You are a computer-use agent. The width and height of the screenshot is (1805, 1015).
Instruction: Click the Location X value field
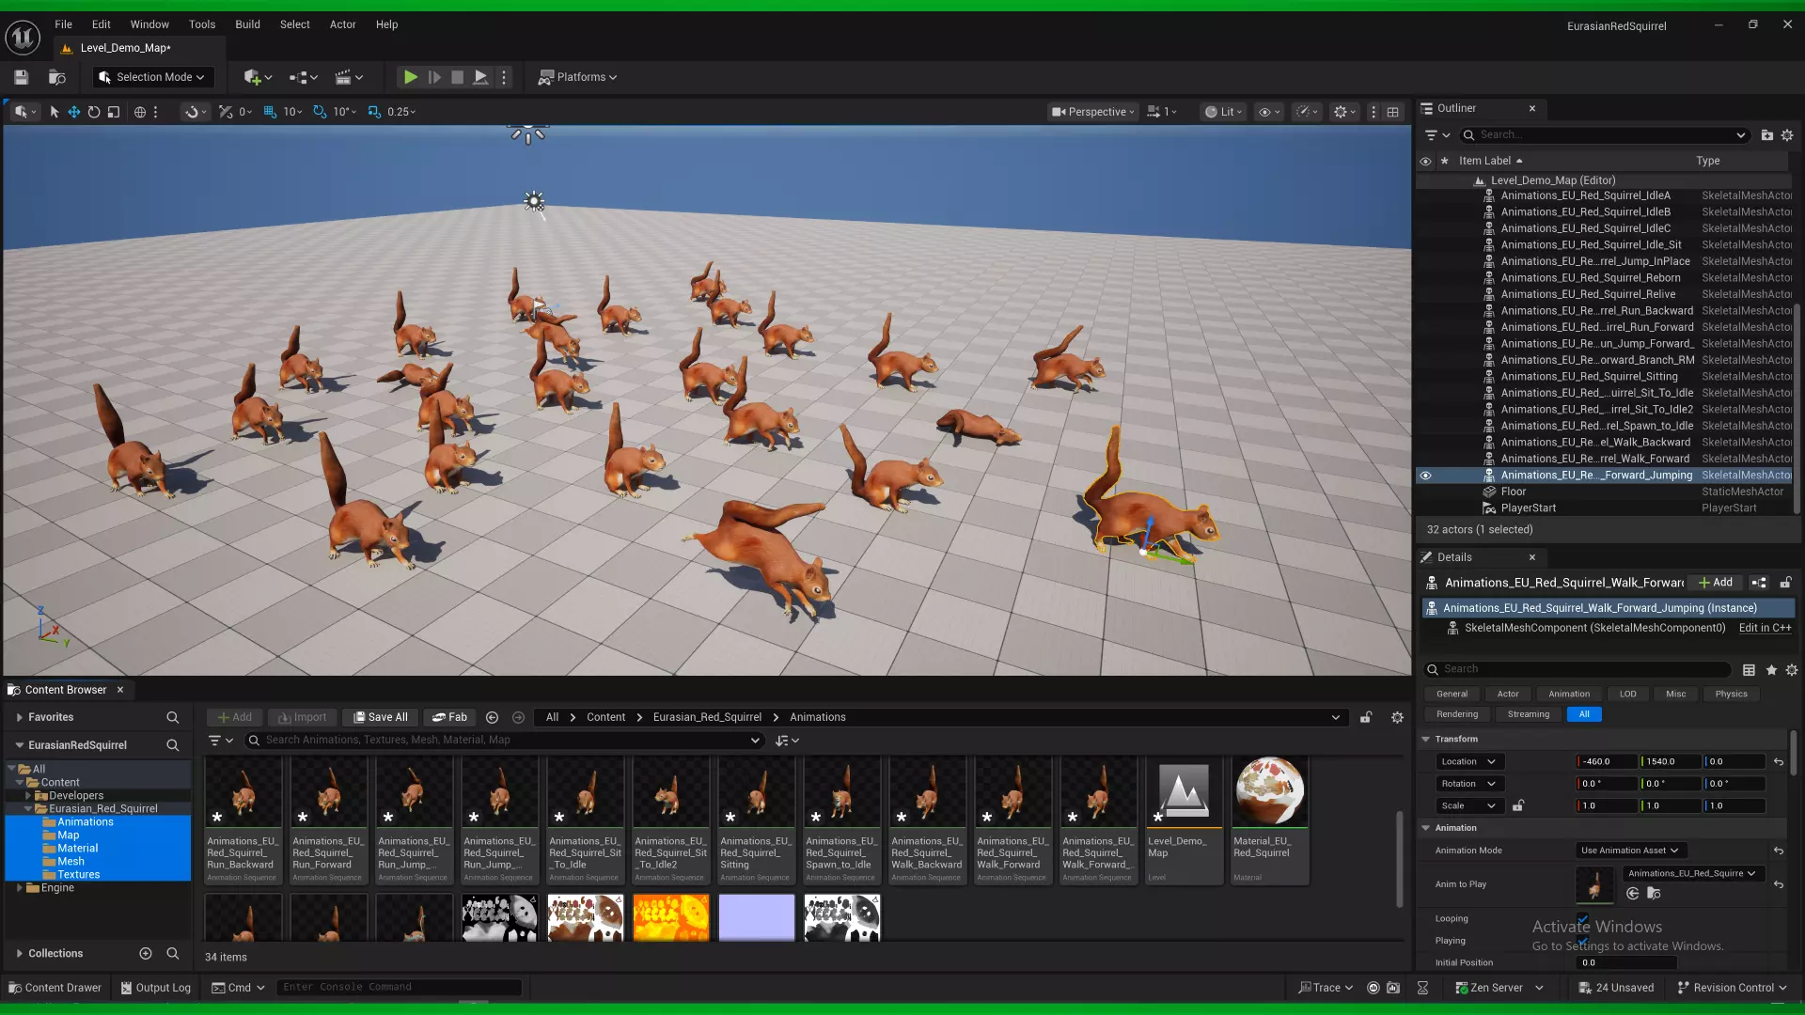point(1607,762)
